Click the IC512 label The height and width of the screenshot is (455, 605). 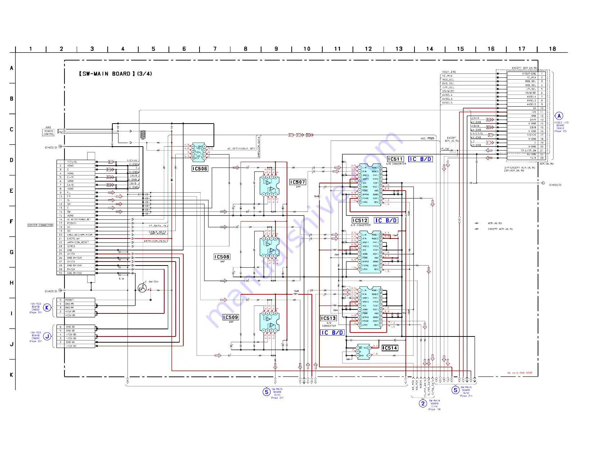(x=360, y=220)
